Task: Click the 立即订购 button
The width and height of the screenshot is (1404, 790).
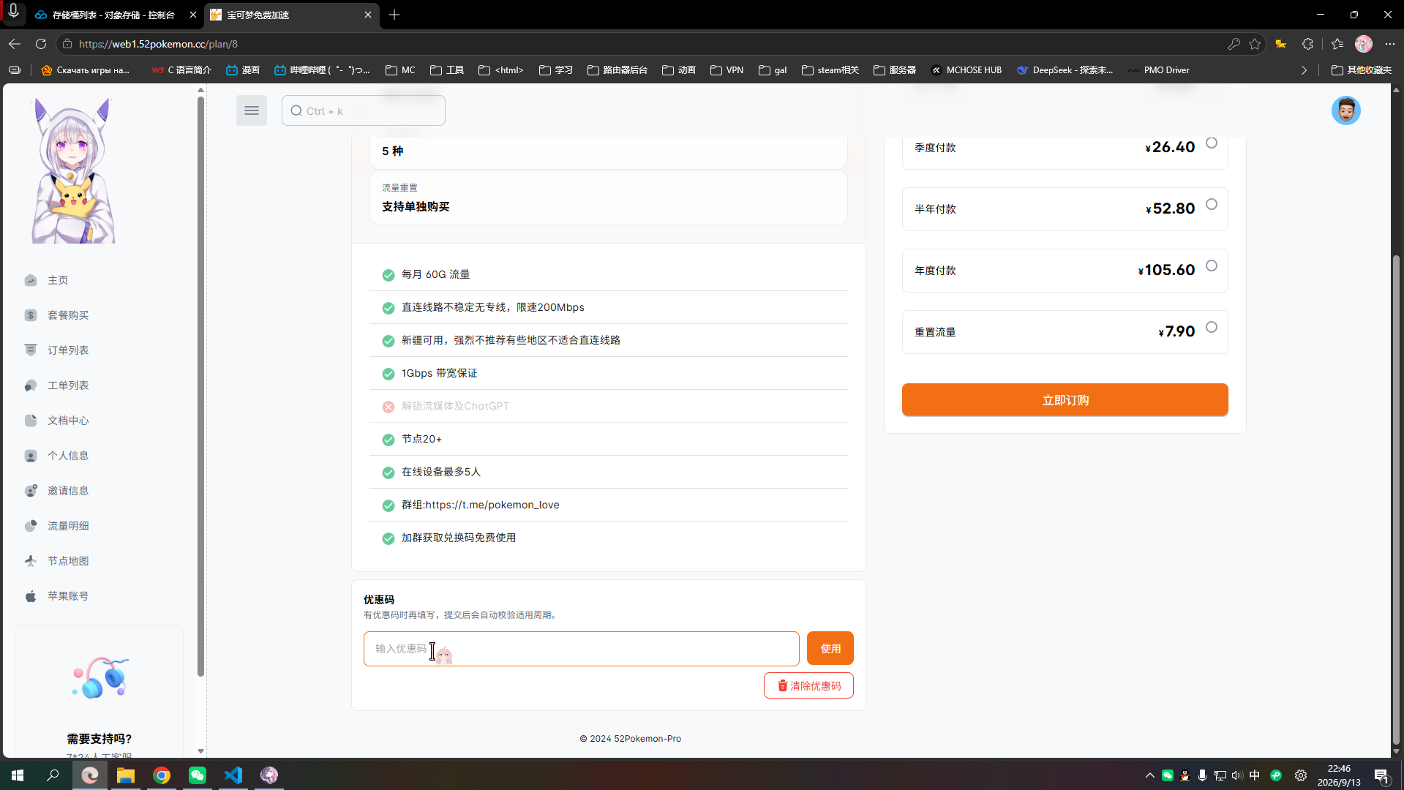Action: click(1065, 400)
